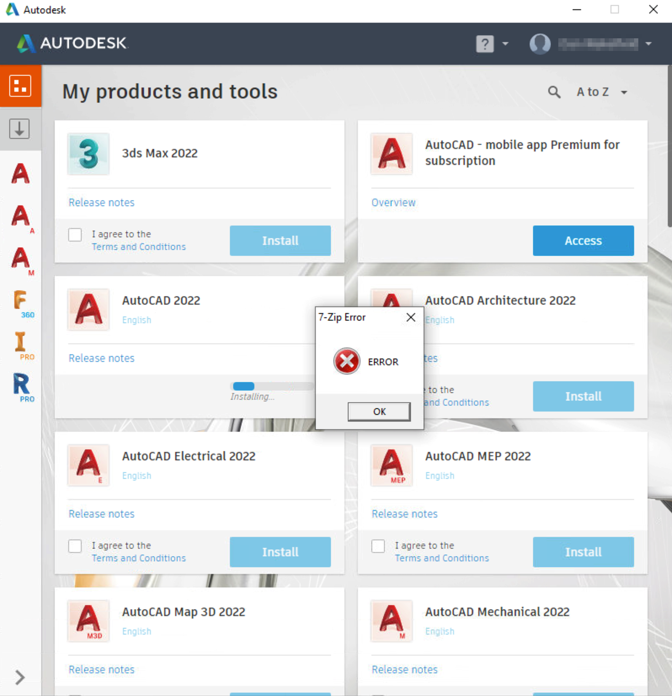This screenshot has width=672, height=696.
Task: Click the AutoCAD 2022 product icon
Action: pyautogui.click(x=88, y=310)
